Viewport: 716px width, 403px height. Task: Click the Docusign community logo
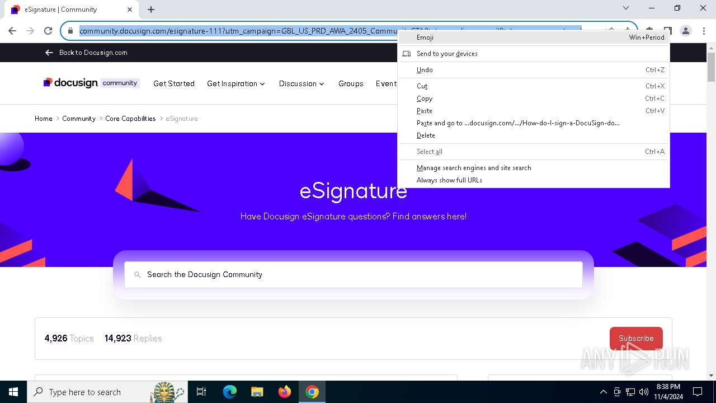pos(91,83)
